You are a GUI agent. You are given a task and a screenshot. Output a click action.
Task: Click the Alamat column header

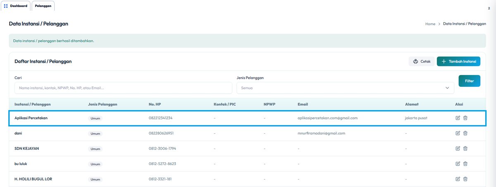coord(412,104)
